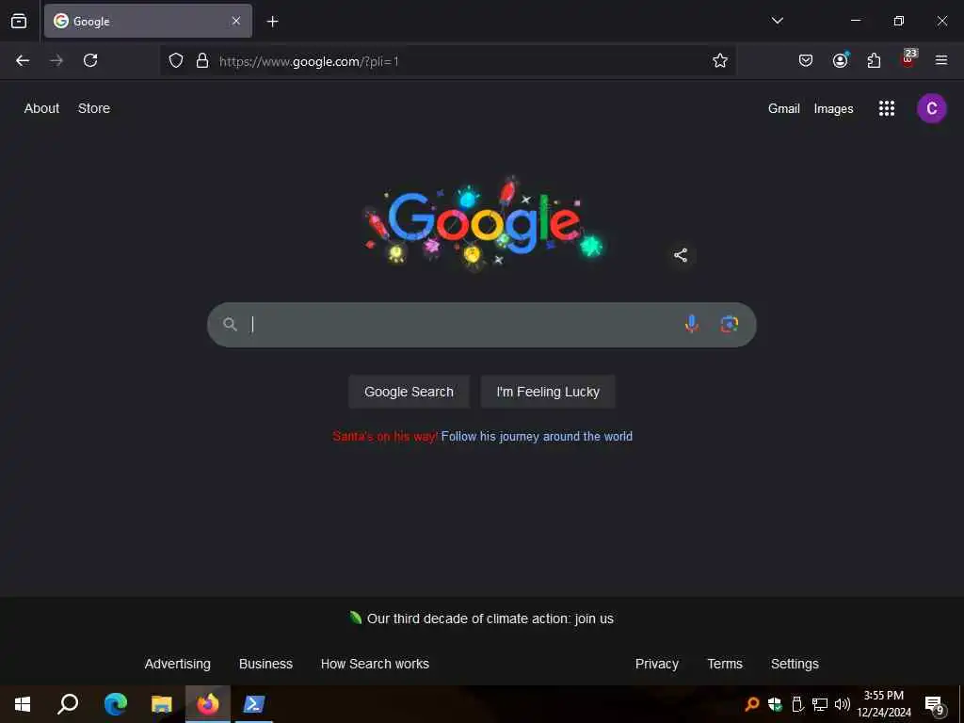
Task: Follow Santa's journey around the world
Action: click(537, 437)
